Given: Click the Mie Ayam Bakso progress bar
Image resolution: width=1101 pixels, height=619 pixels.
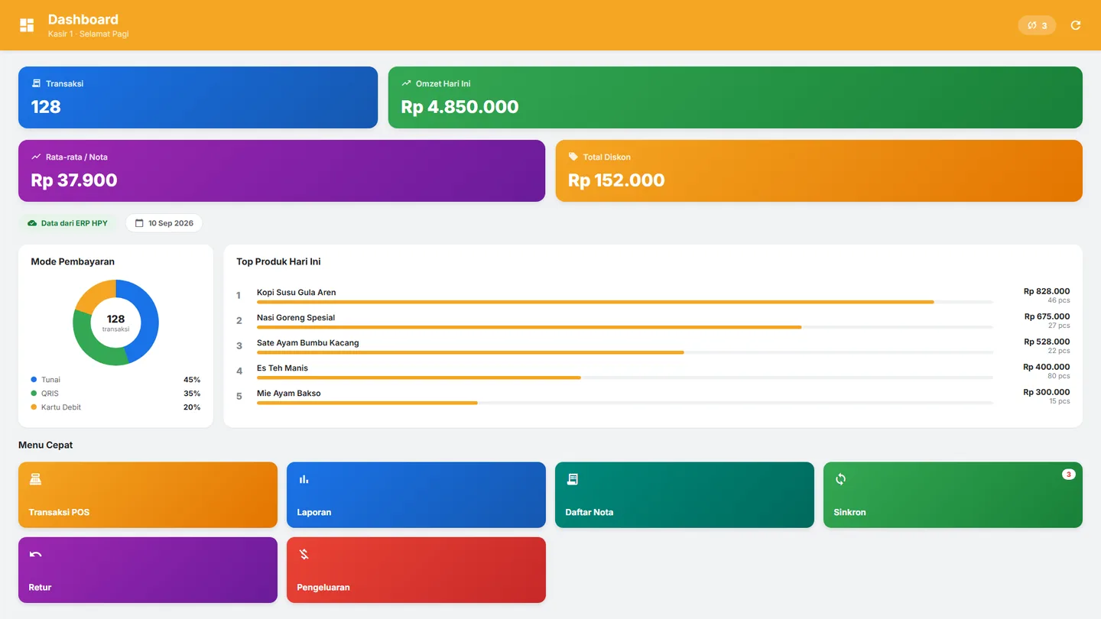Looking at the screenshot, I should [x=625, y=403].
